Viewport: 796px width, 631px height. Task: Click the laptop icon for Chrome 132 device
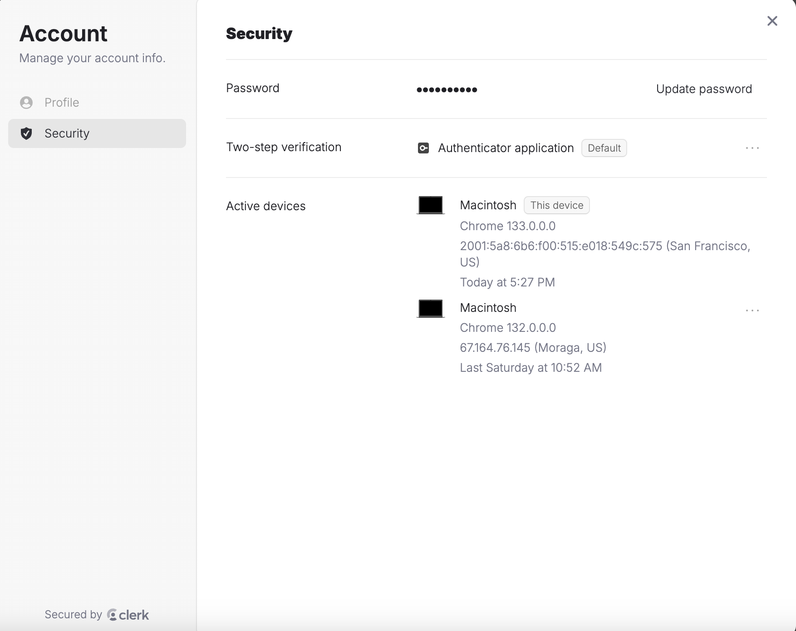click(x=430, y=309)
